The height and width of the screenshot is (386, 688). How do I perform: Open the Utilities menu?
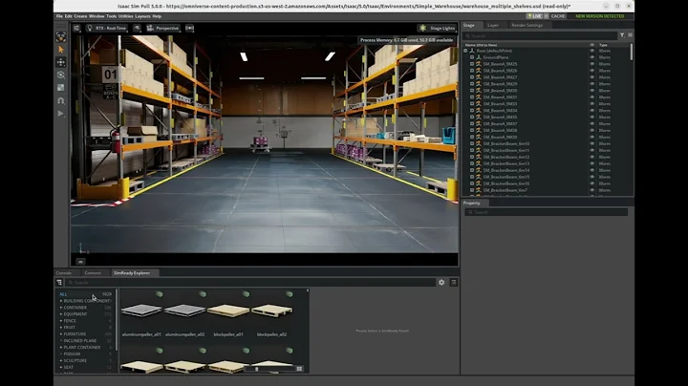tap(125, 16)
